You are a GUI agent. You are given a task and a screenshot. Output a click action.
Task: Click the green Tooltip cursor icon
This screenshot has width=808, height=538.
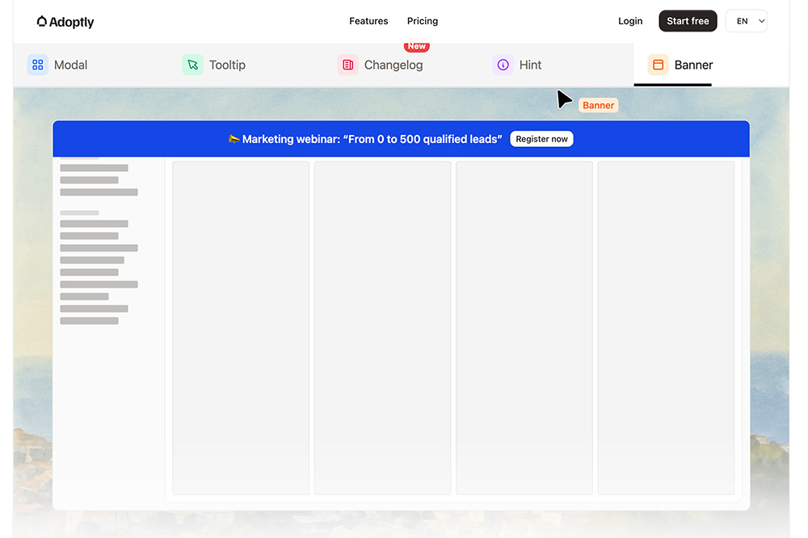193,65
